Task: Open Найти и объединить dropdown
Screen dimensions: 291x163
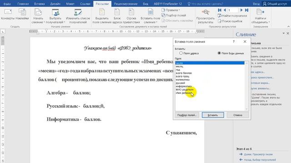Action: pos(261,16)
